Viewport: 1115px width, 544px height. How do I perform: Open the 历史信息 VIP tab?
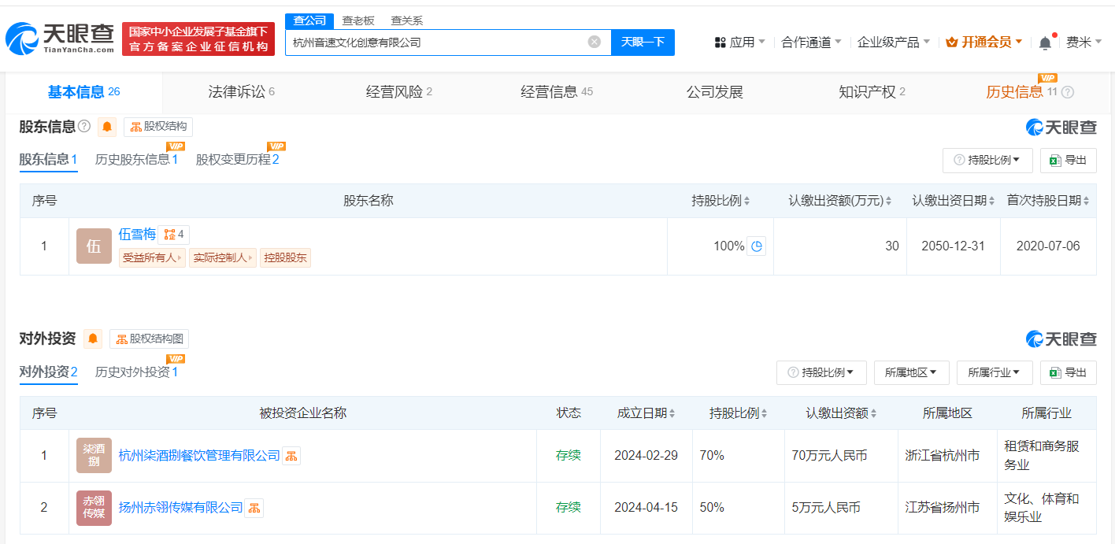point(1021,92)
